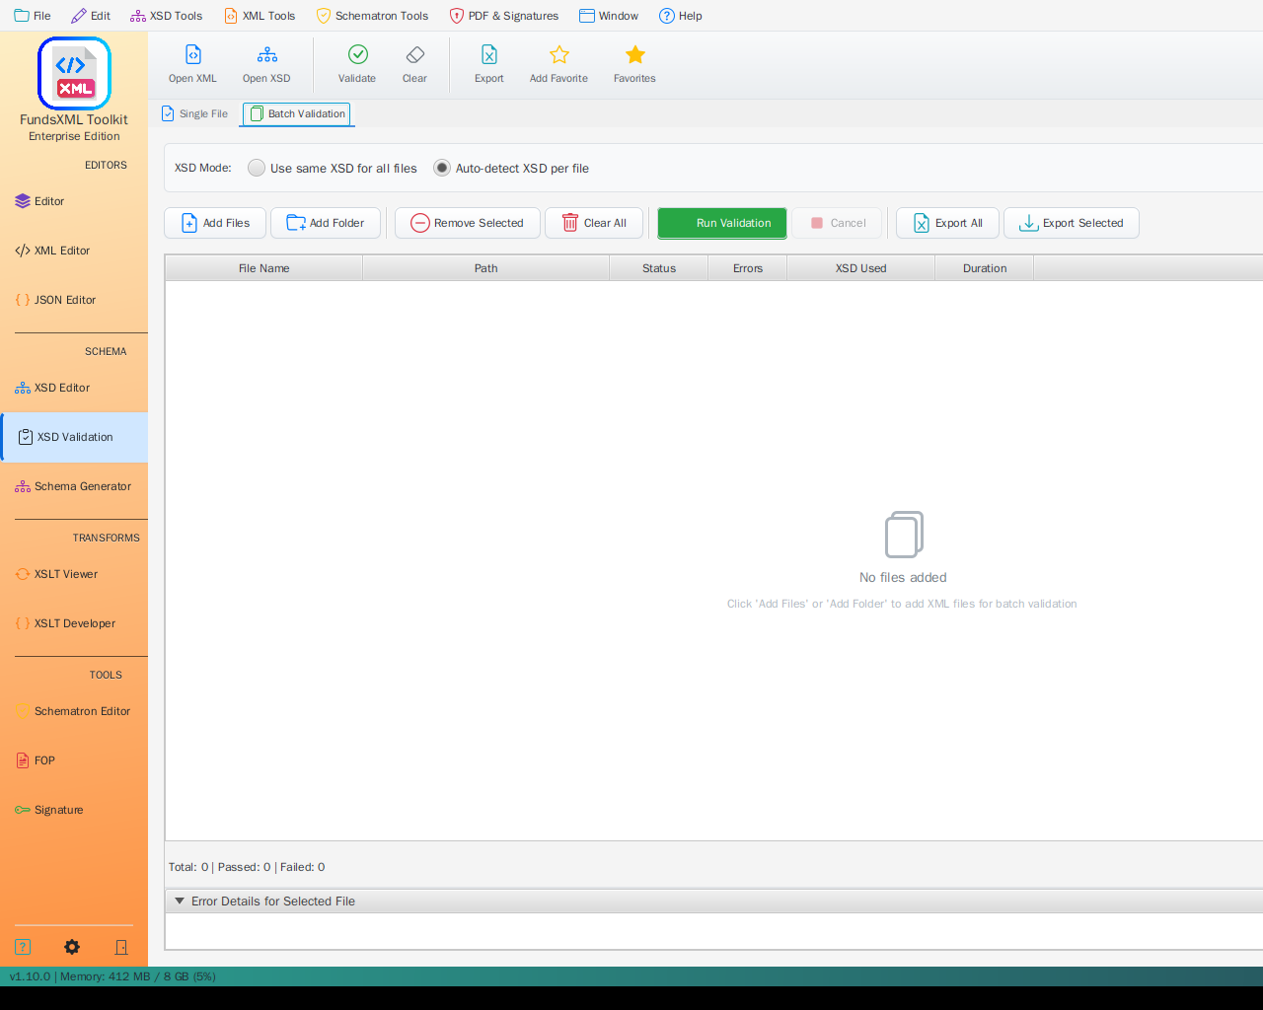Open Schematron Editor in the sidebar
Viewport: 1263px width, 1010px height.
74,711
